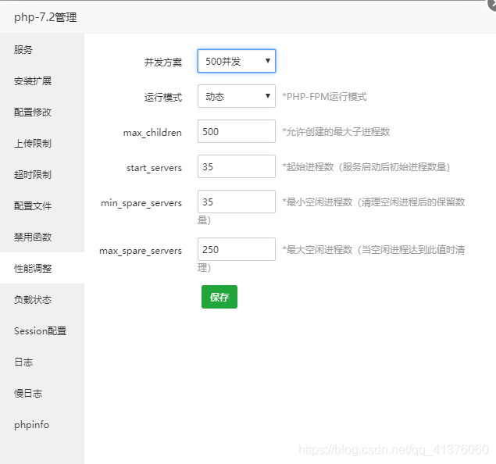The height and width of the screenshot is (464, 496).
Task: Click the php-7.2管理 dialog title
Action: (x=45, y=17)
